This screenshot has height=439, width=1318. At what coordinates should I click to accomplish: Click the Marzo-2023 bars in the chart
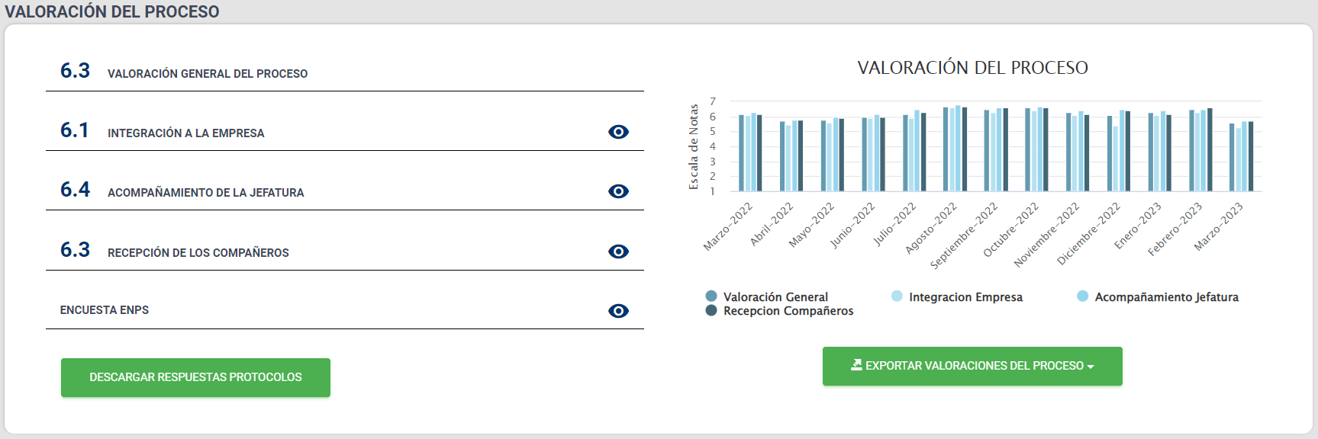coord(1241,157)
